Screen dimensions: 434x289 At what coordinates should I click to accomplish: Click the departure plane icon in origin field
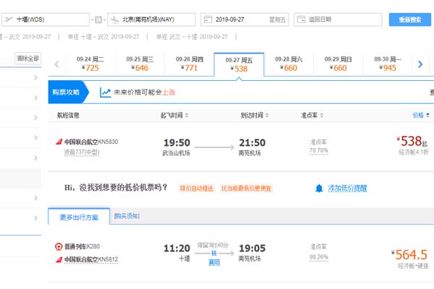click(9, 20)
